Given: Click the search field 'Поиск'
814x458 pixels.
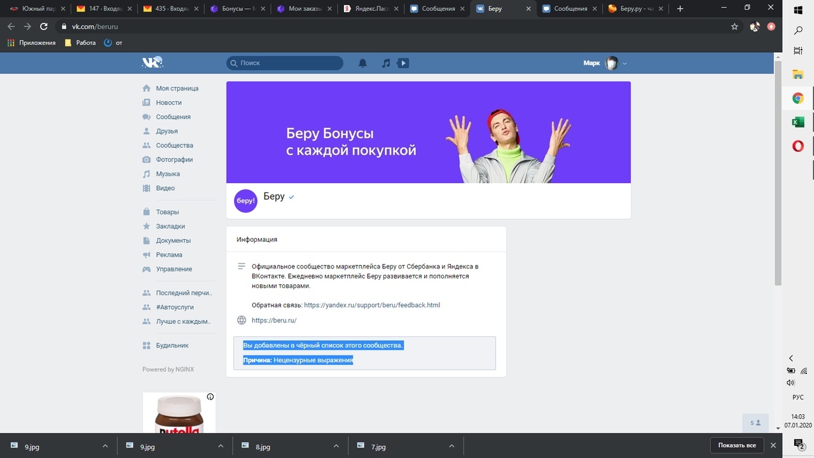Looking at the screenshot, I should (285, 63).
